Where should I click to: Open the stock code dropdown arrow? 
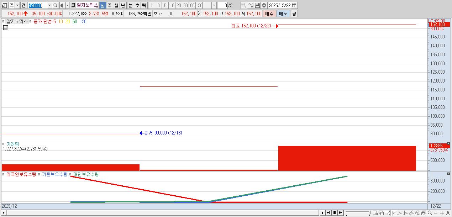tap(49, 5)
